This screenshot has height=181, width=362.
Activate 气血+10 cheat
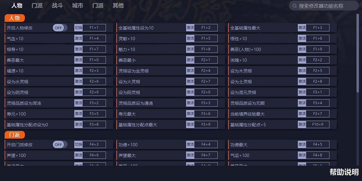pyautogui.click(x=78, y=38)
